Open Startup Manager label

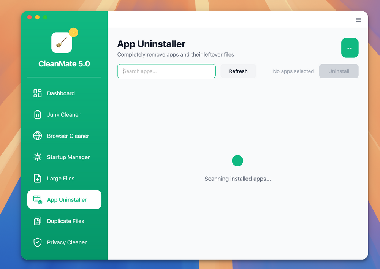(x=68, y=157)
